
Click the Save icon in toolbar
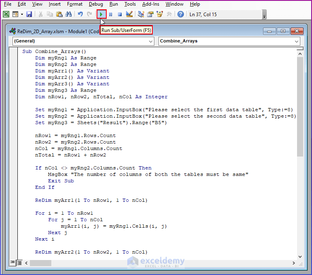pyautogui.click(x=29, y=14)
